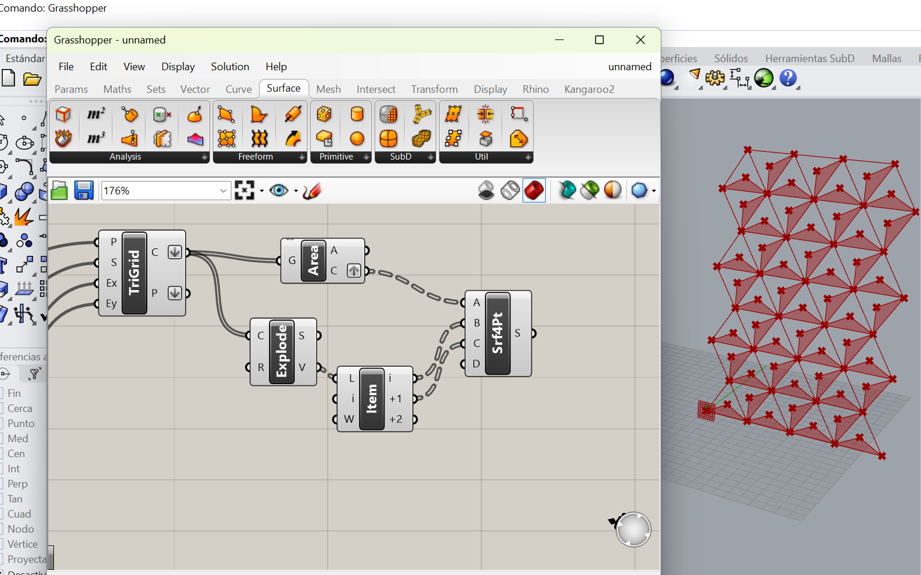This screenshot has width=921, height=575.
Task: Click the open file green folder icon
Action: click(x=59, y=191)
